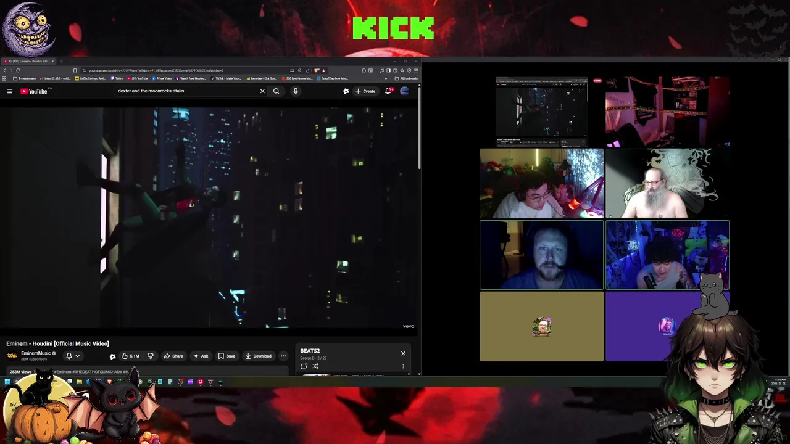
Task: Open the browser hamburger main menu
Action: point(416,70)
